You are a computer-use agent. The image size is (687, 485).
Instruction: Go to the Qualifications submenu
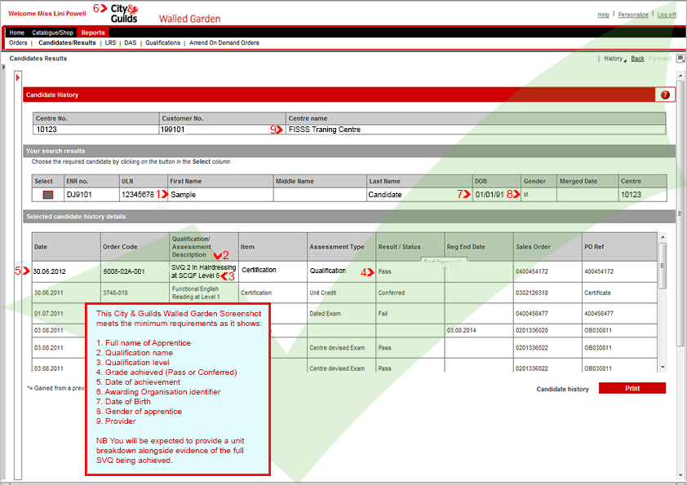[x=163, y=43]
